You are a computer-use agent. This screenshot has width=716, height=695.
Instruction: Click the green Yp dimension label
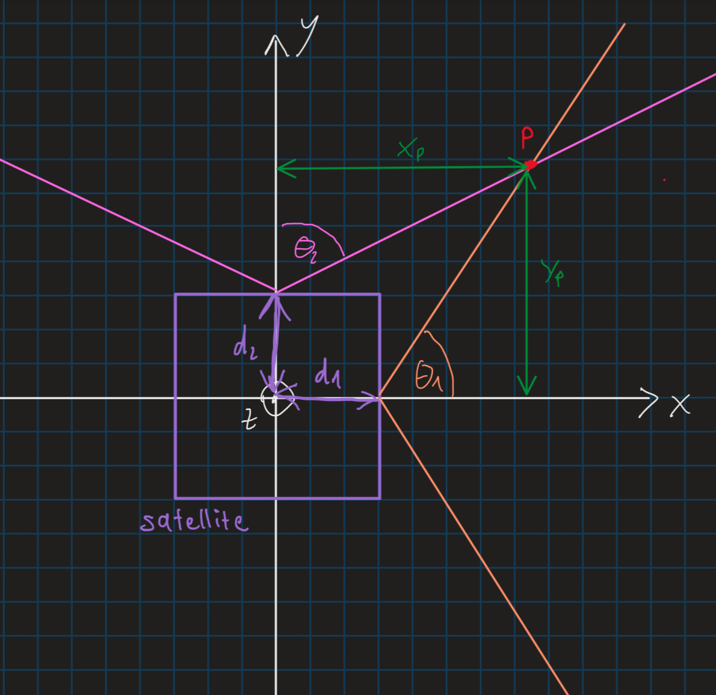552,272
